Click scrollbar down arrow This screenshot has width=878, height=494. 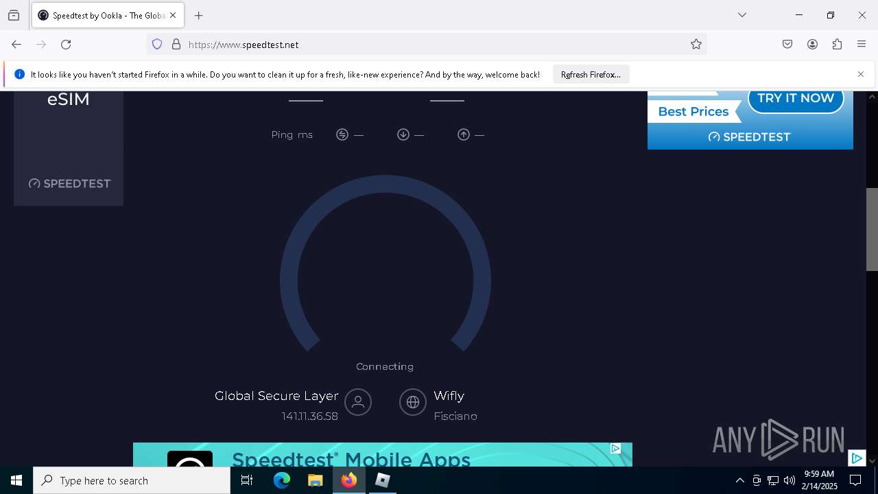[872, 460]
